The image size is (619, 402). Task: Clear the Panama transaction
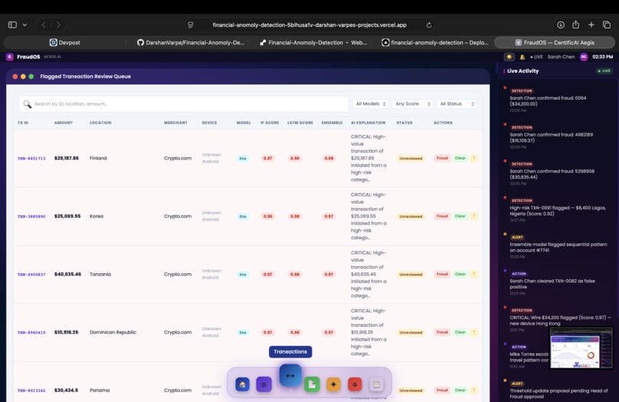click(460, 390)
